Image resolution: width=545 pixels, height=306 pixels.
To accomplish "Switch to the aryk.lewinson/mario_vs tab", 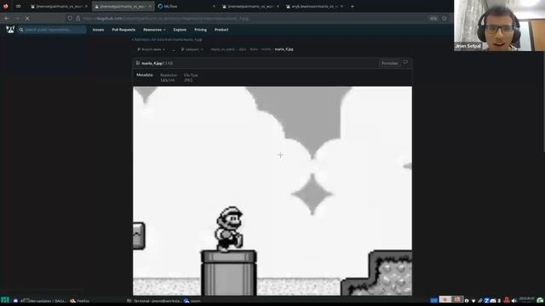I will tap(314, 6).
